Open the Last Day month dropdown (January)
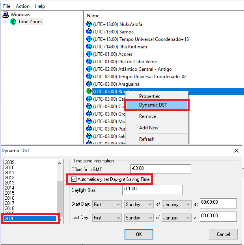 click(x=177, y=217)
